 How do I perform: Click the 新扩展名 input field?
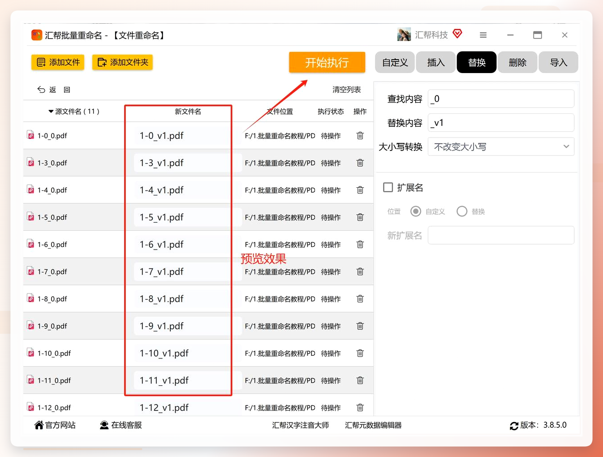click(501, 235)
